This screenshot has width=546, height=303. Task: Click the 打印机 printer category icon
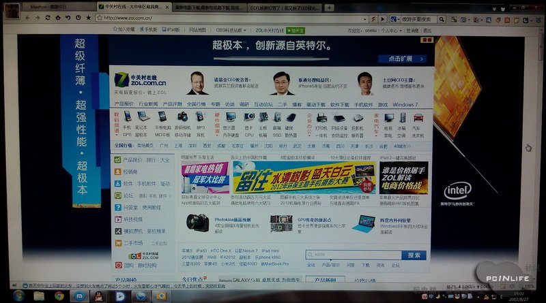click(321, 118)
